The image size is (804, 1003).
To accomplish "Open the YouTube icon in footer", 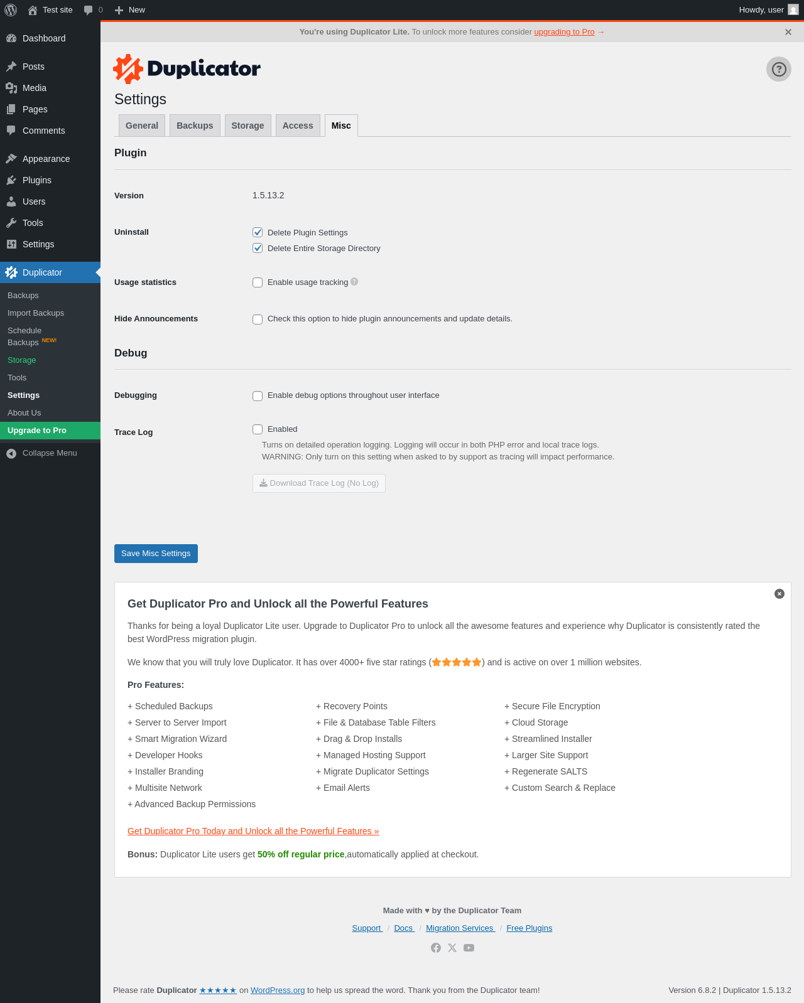I will pos(469,948).
